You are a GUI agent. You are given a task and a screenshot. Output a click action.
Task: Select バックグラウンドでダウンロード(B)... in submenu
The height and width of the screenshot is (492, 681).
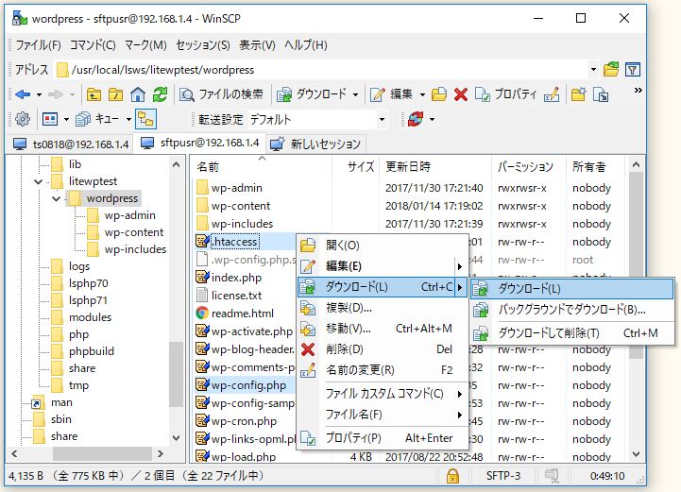[572, 310]
